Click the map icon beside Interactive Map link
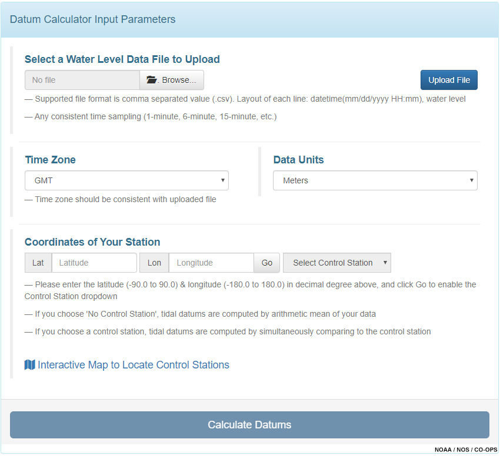 point(29,365)
